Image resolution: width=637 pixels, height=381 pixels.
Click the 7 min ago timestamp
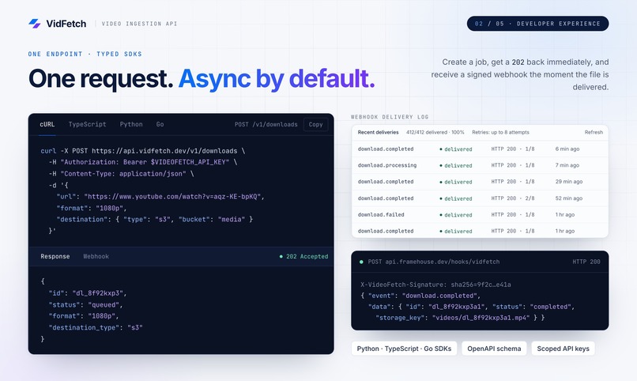pyautogui.click(x=567, y=165)
